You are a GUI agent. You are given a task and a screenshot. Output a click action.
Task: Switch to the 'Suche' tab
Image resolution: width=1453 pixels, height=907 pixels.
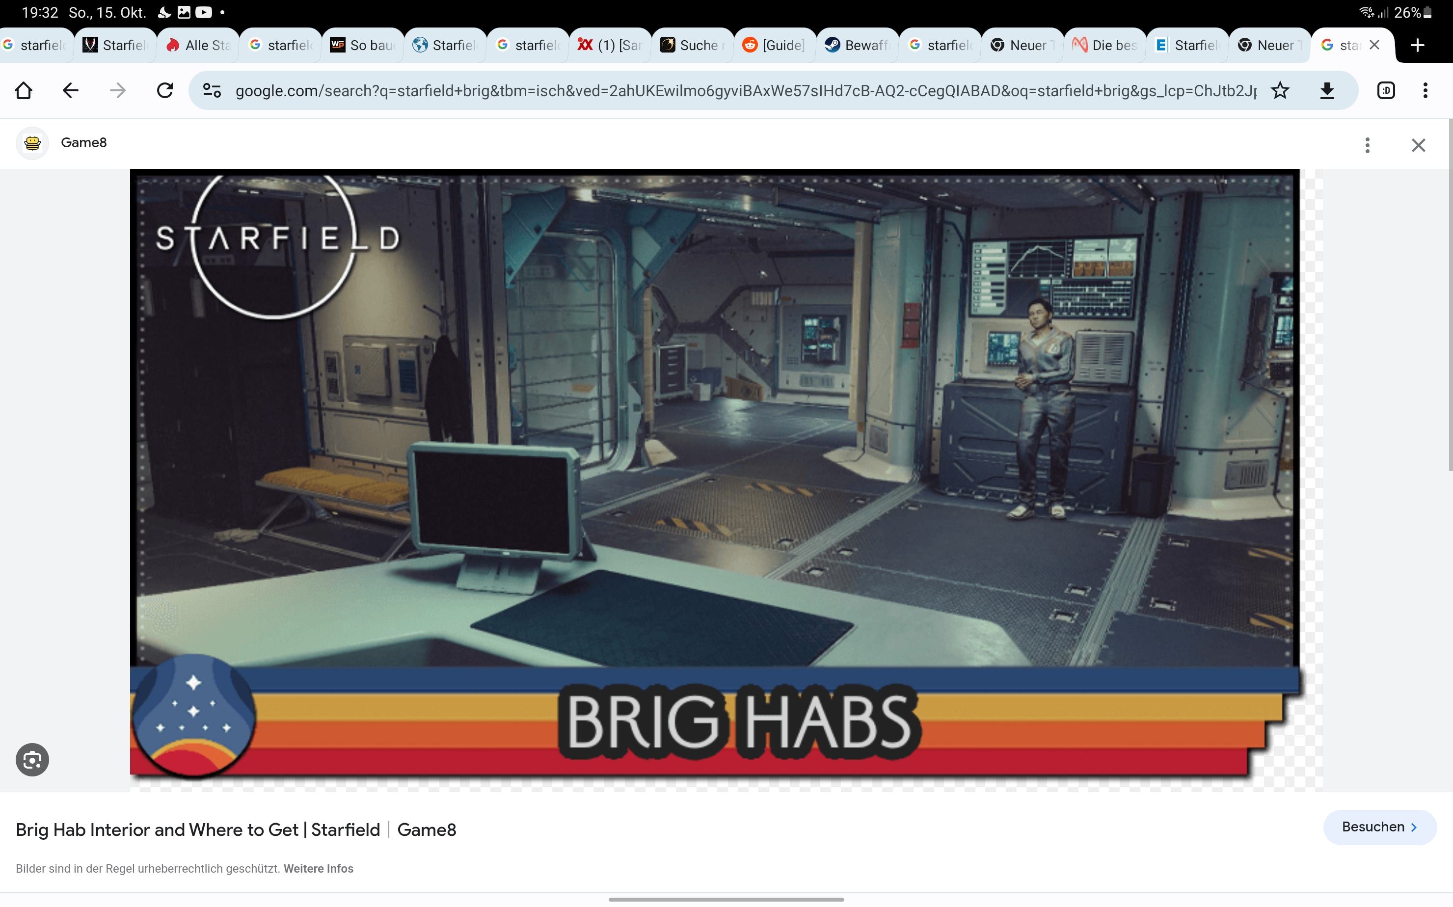[693, 45]
